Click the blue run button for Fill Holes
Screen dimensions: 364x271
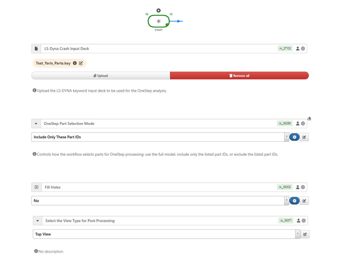(294, 201)
